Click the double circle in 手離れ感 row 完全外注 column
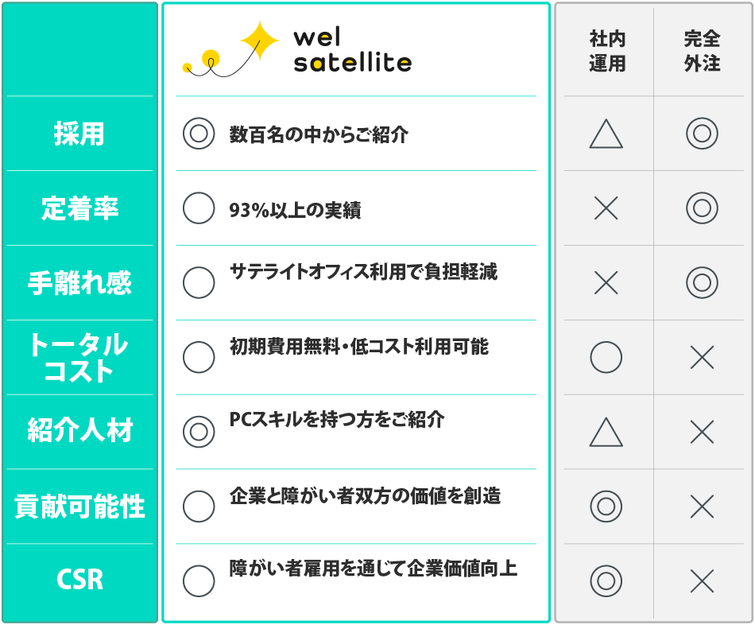 702,282
